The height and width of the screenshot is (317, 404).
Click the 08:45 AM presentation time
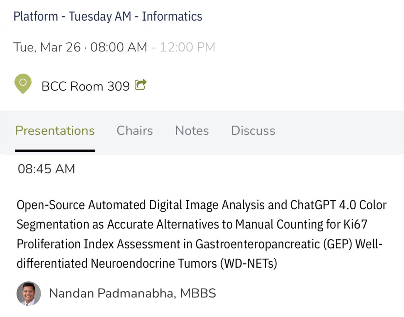(46, 169)
